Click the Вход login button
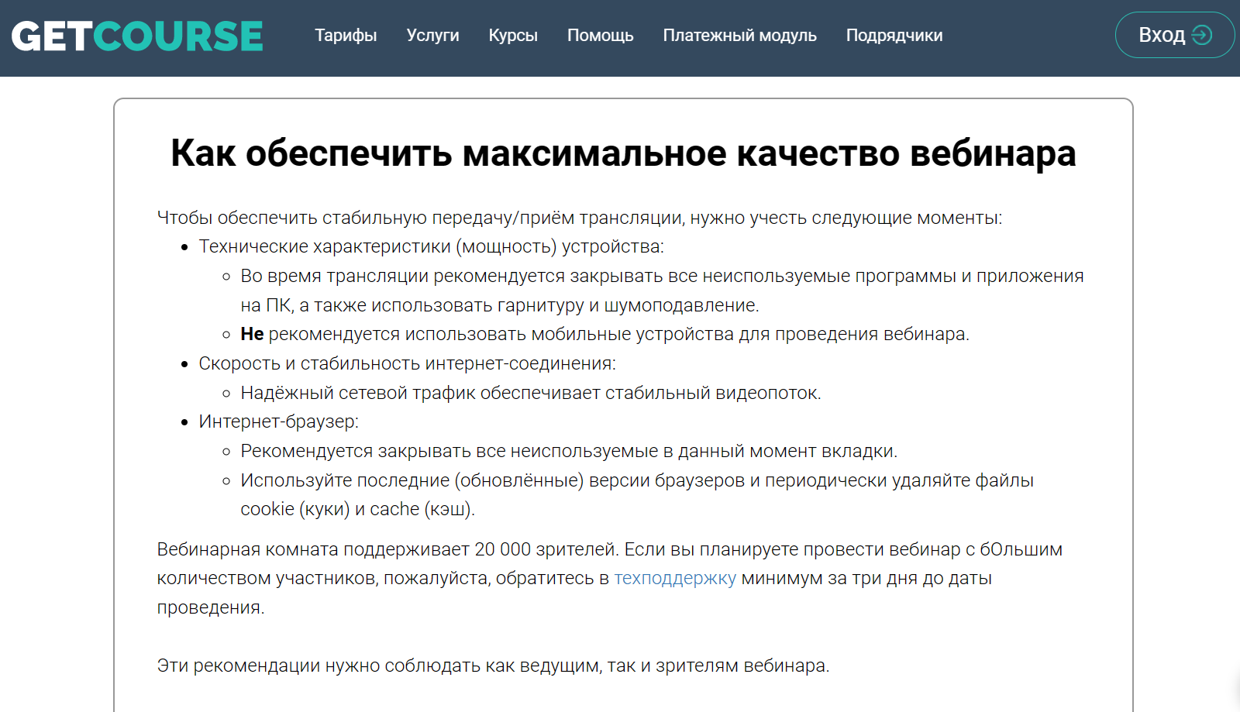 pyautogui.click(x=1175, y=35)
